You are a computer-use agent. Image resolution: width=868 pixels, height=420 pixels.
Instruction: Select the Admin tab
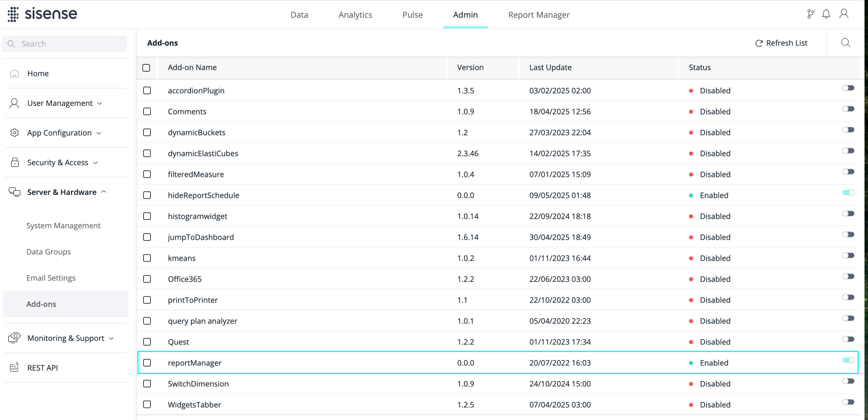tap(465, 15)
